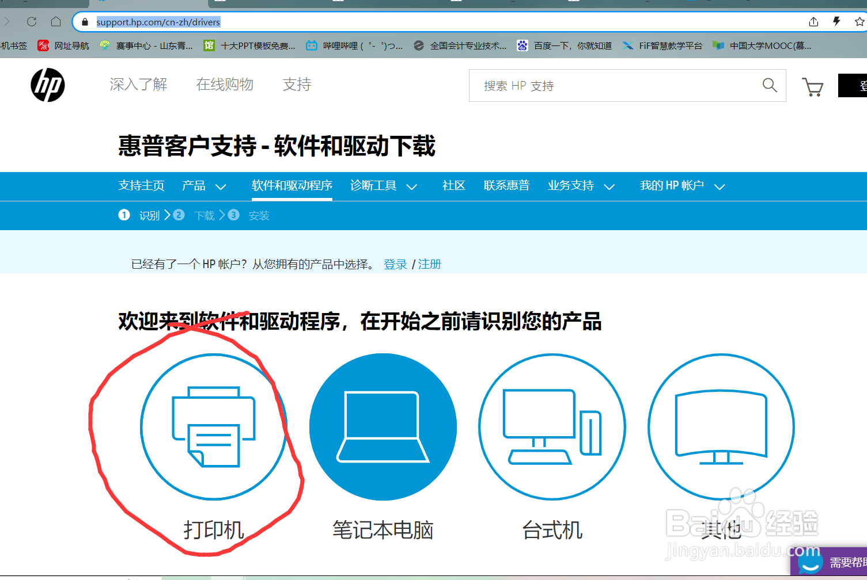867x580 pixels.
Task: Click the 打印机 label
Action: (x=214, y=530)
